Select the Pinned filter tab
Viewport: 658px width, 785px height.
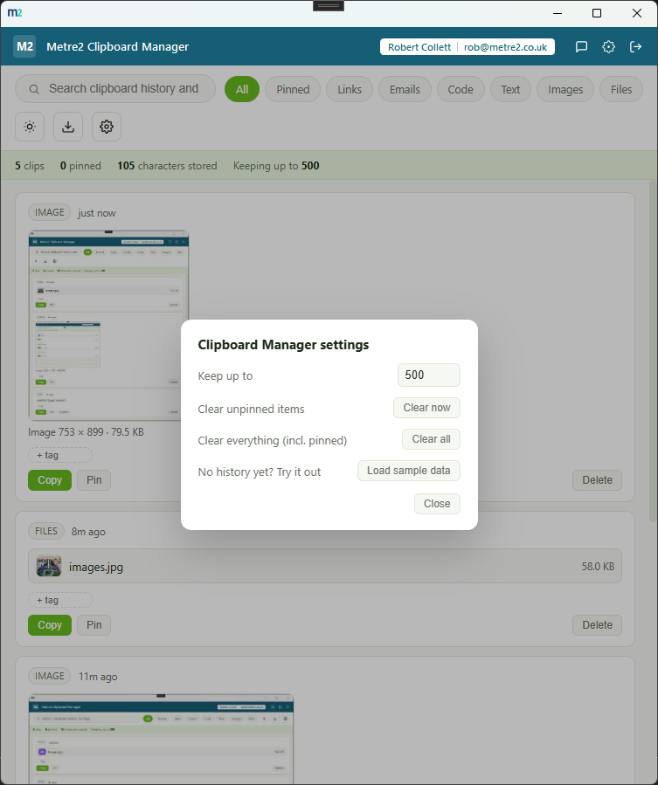click(x=293, y=89)
